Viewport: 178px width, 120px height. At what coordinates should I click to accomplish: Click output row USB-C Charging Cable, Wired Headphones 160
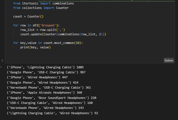[x=50, y=103]
